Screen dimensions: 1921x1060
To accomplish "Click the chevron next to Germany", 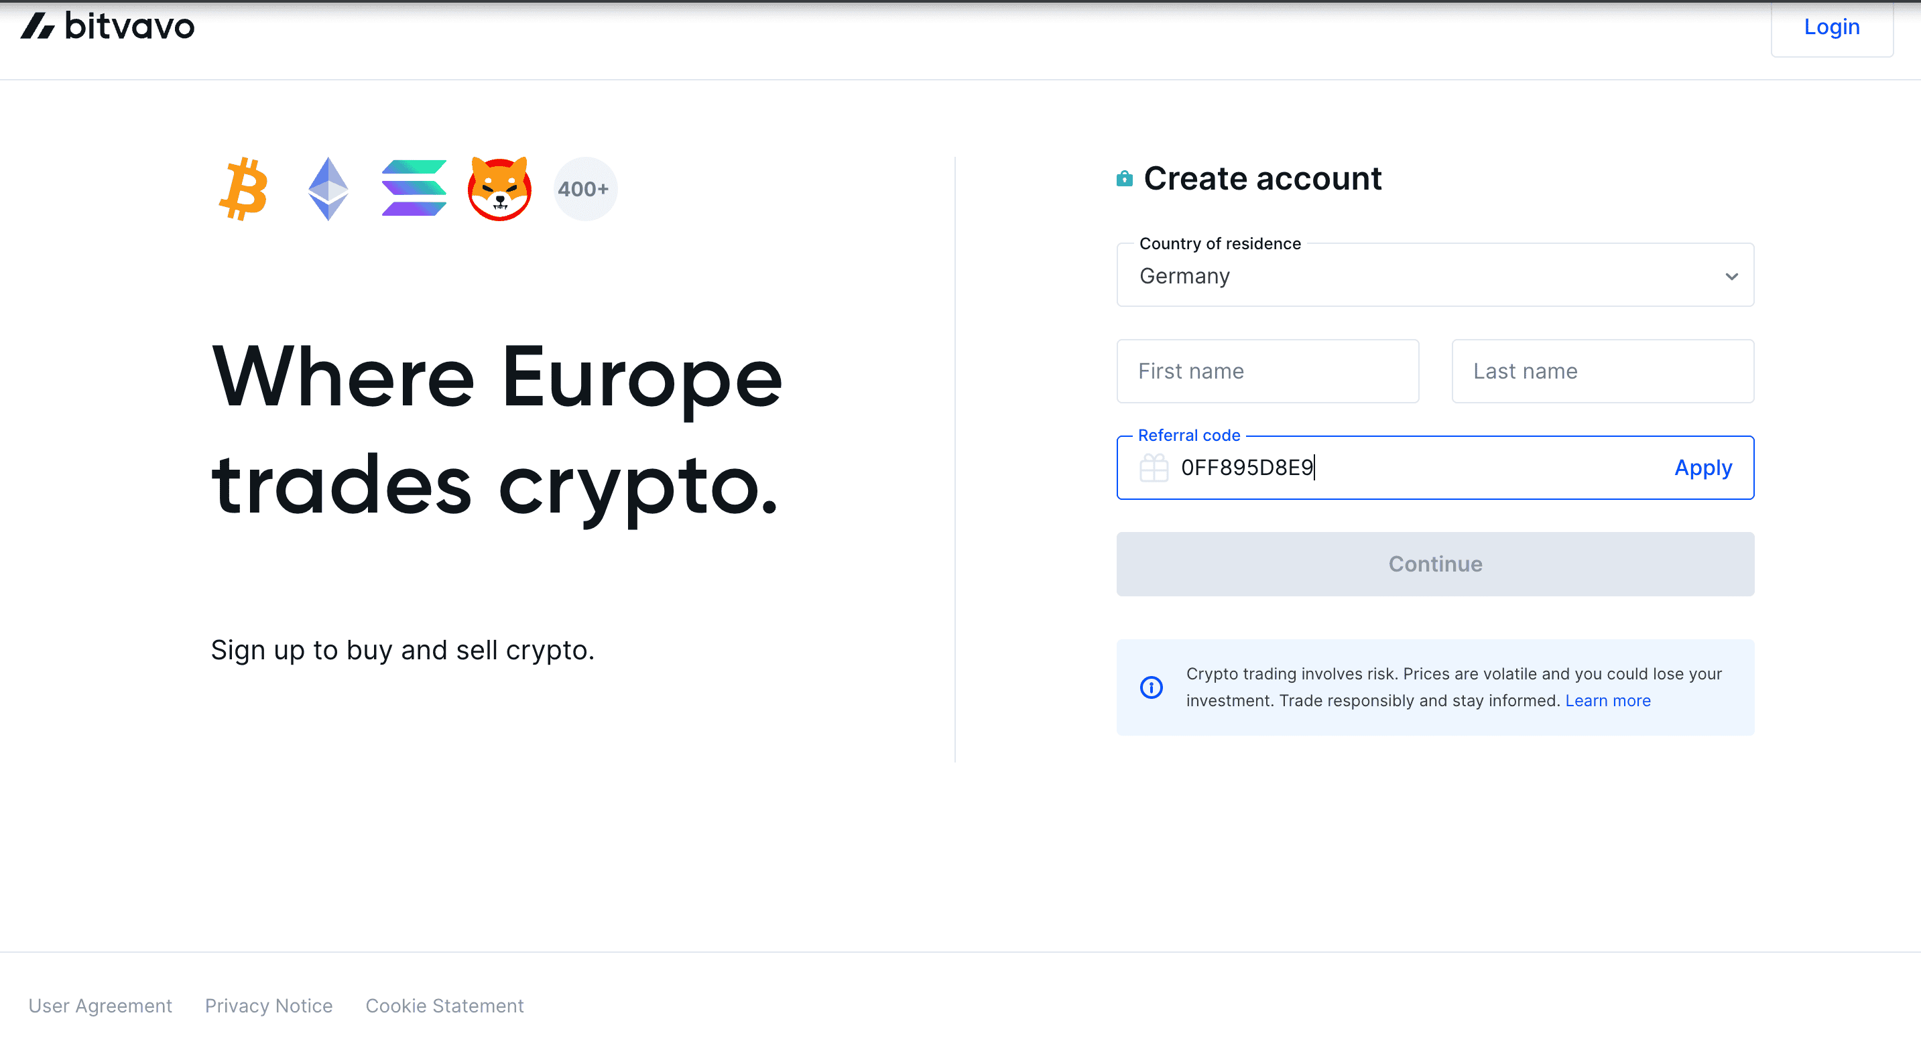I will coord(1730,275).
